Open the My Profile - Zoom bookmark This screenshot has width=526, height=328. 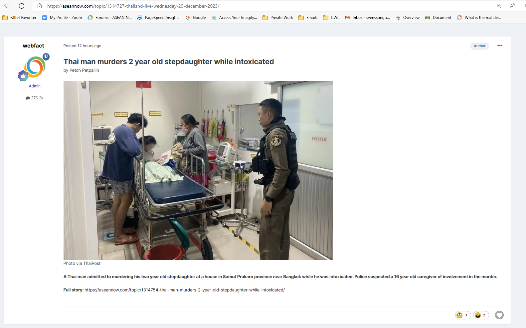[x=62, y=18]
